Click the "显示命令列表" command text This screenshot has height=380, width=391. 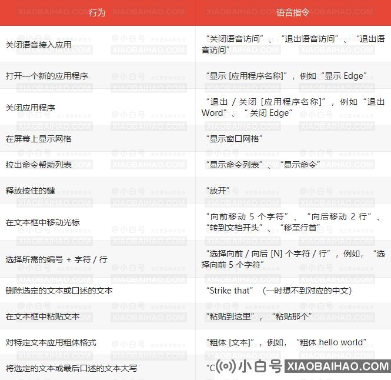click(234, 165)
